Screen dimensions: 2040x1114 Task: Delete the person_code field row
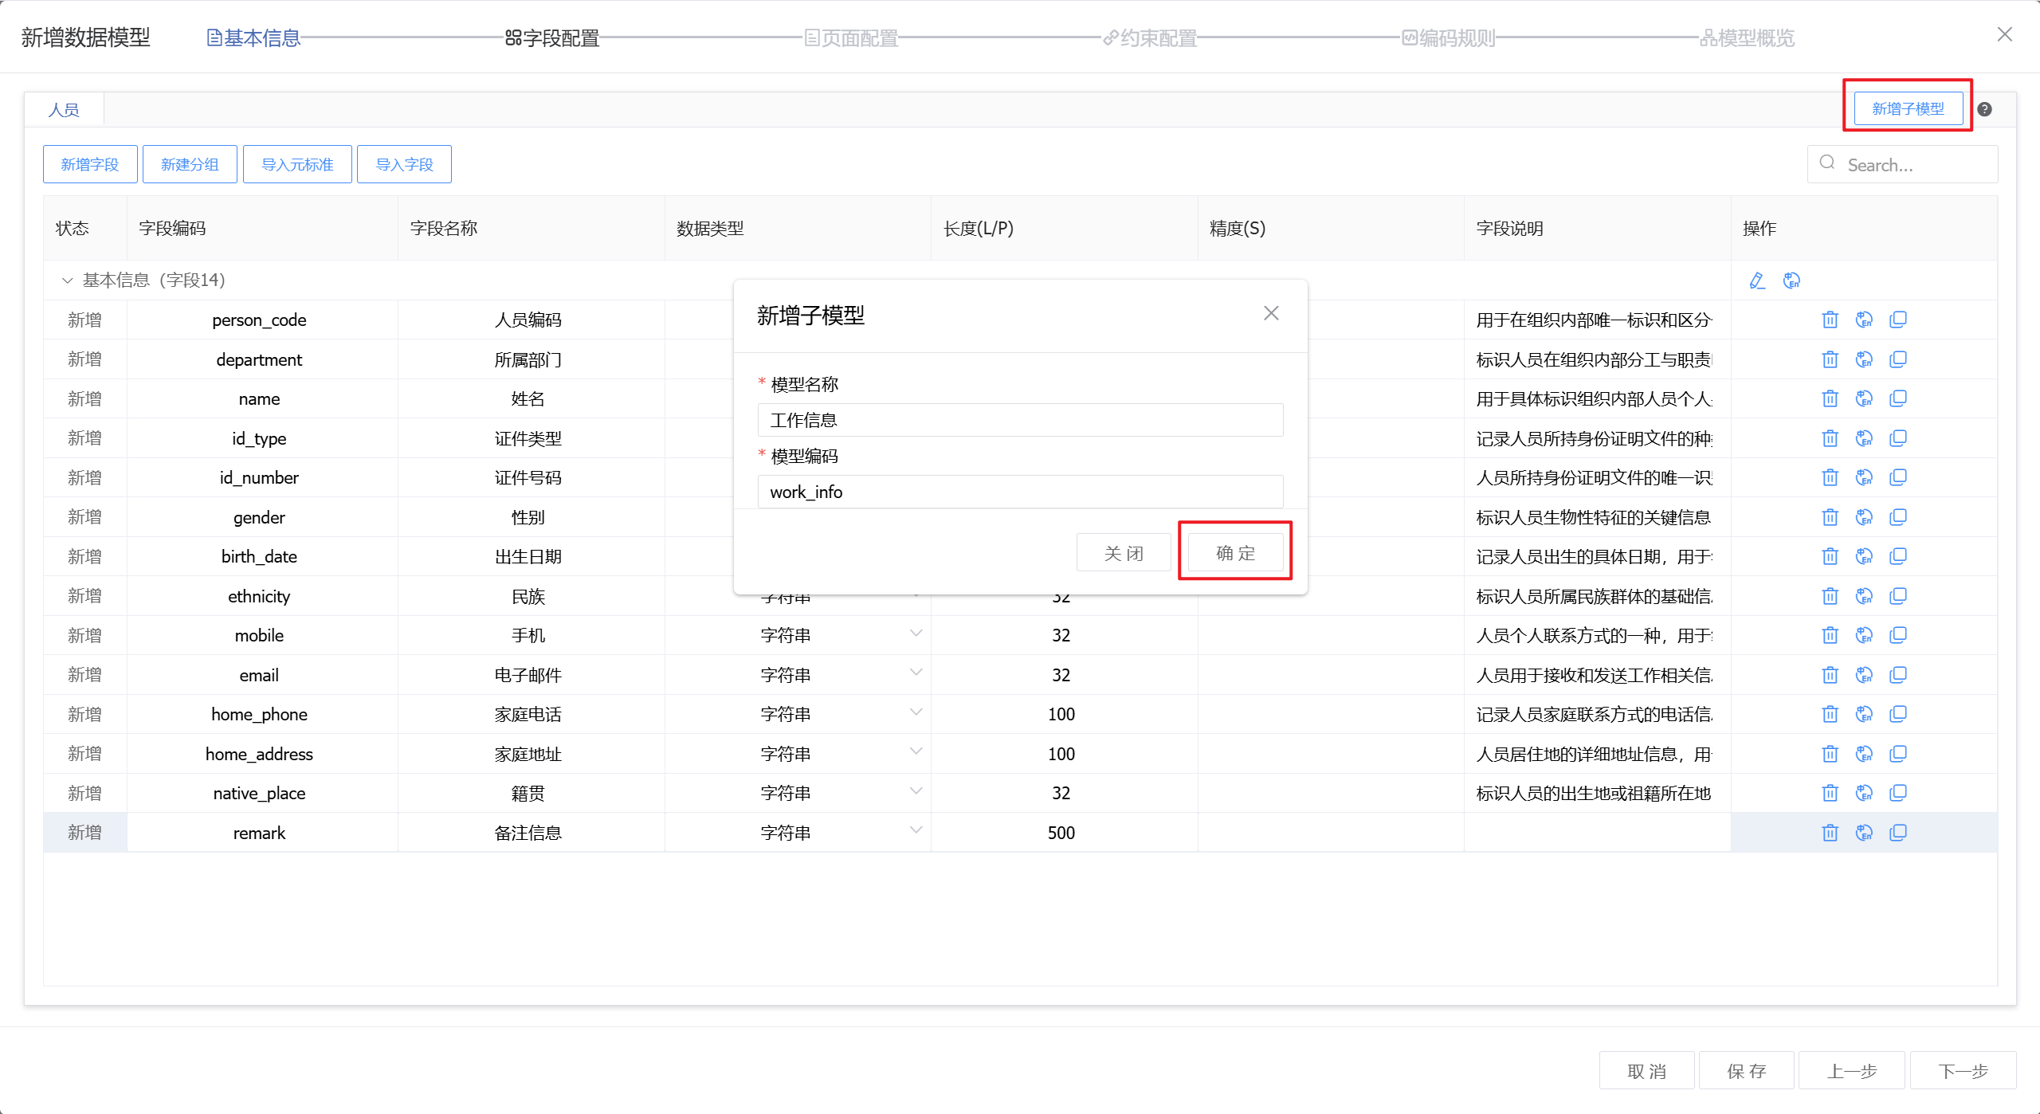[1830, 320]
